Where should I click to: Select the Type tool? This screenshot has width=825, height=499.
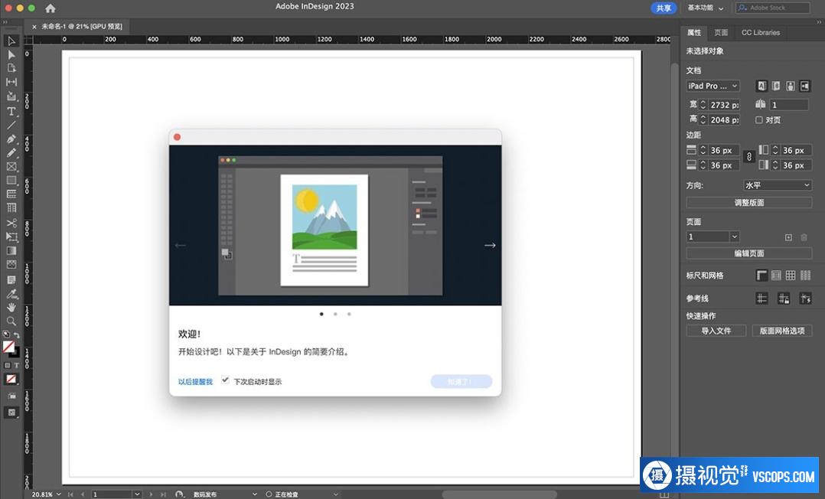[x=11, y=111]
